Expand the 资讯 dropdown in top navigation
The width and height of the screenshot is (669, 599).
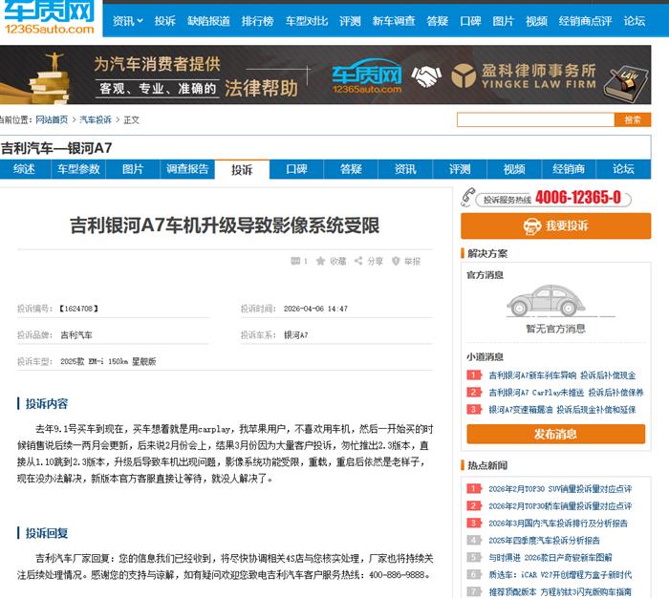tap(127, 20)
